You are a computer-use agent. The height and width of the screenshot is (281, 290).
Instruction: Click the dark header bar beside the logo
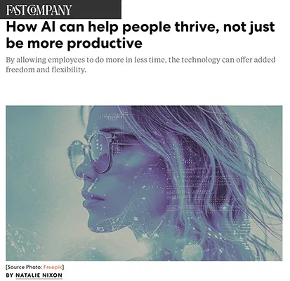click(97, 9)
